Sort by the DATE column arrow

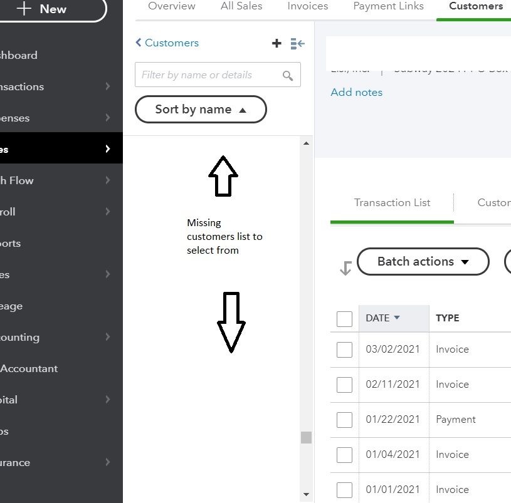tap(397, 318)
